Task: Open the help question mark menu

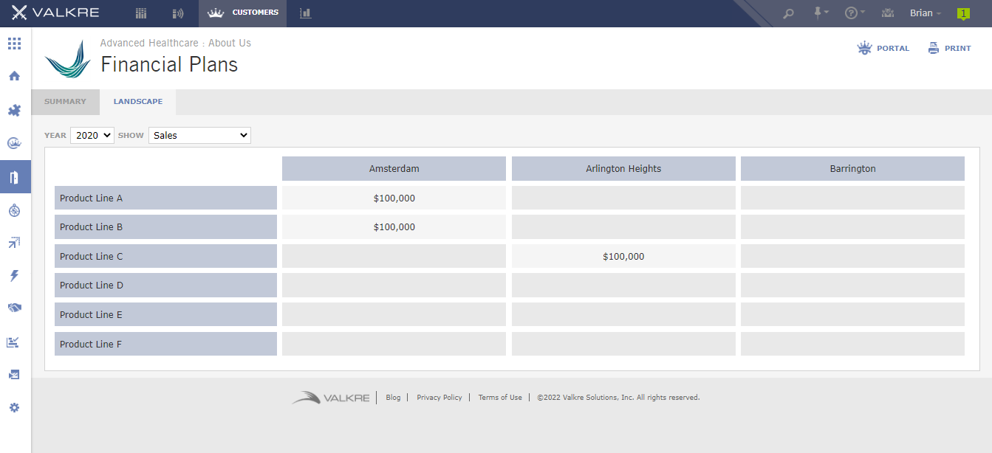Action: tap(855, 13)
